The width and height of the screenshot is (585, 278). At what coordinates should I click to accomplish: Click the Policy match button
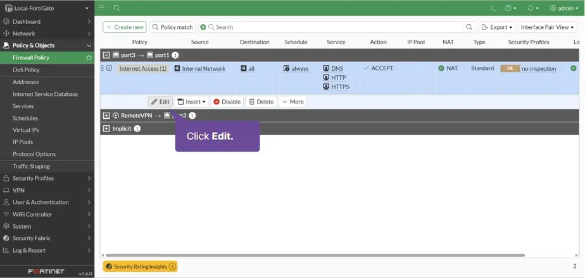click(172, 27)
